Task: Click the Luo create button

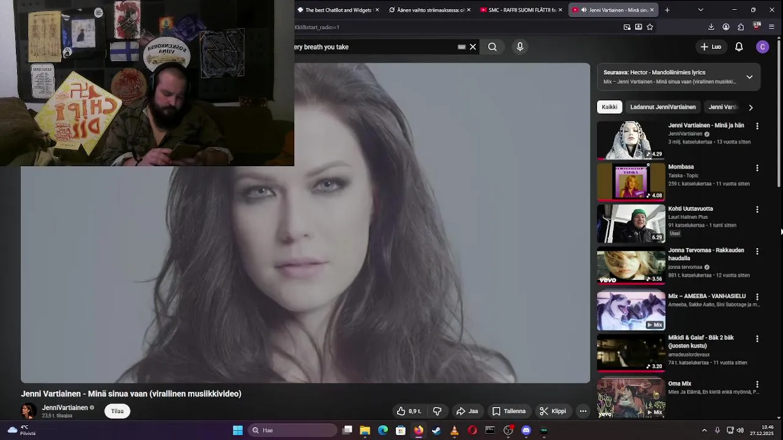Action: 711,46
